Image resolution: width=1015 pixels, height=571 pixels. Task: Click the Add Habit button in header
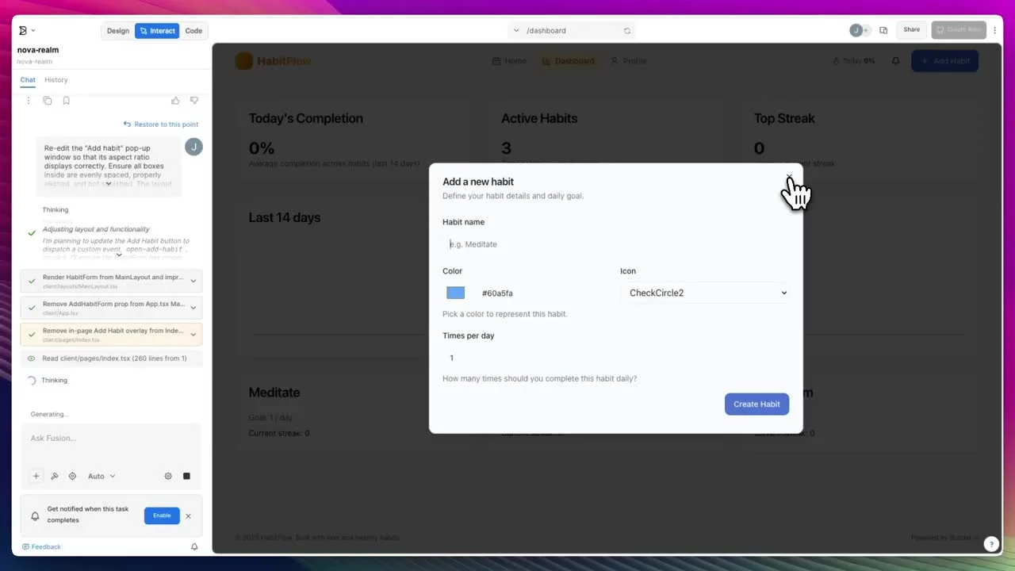[945, 61]
